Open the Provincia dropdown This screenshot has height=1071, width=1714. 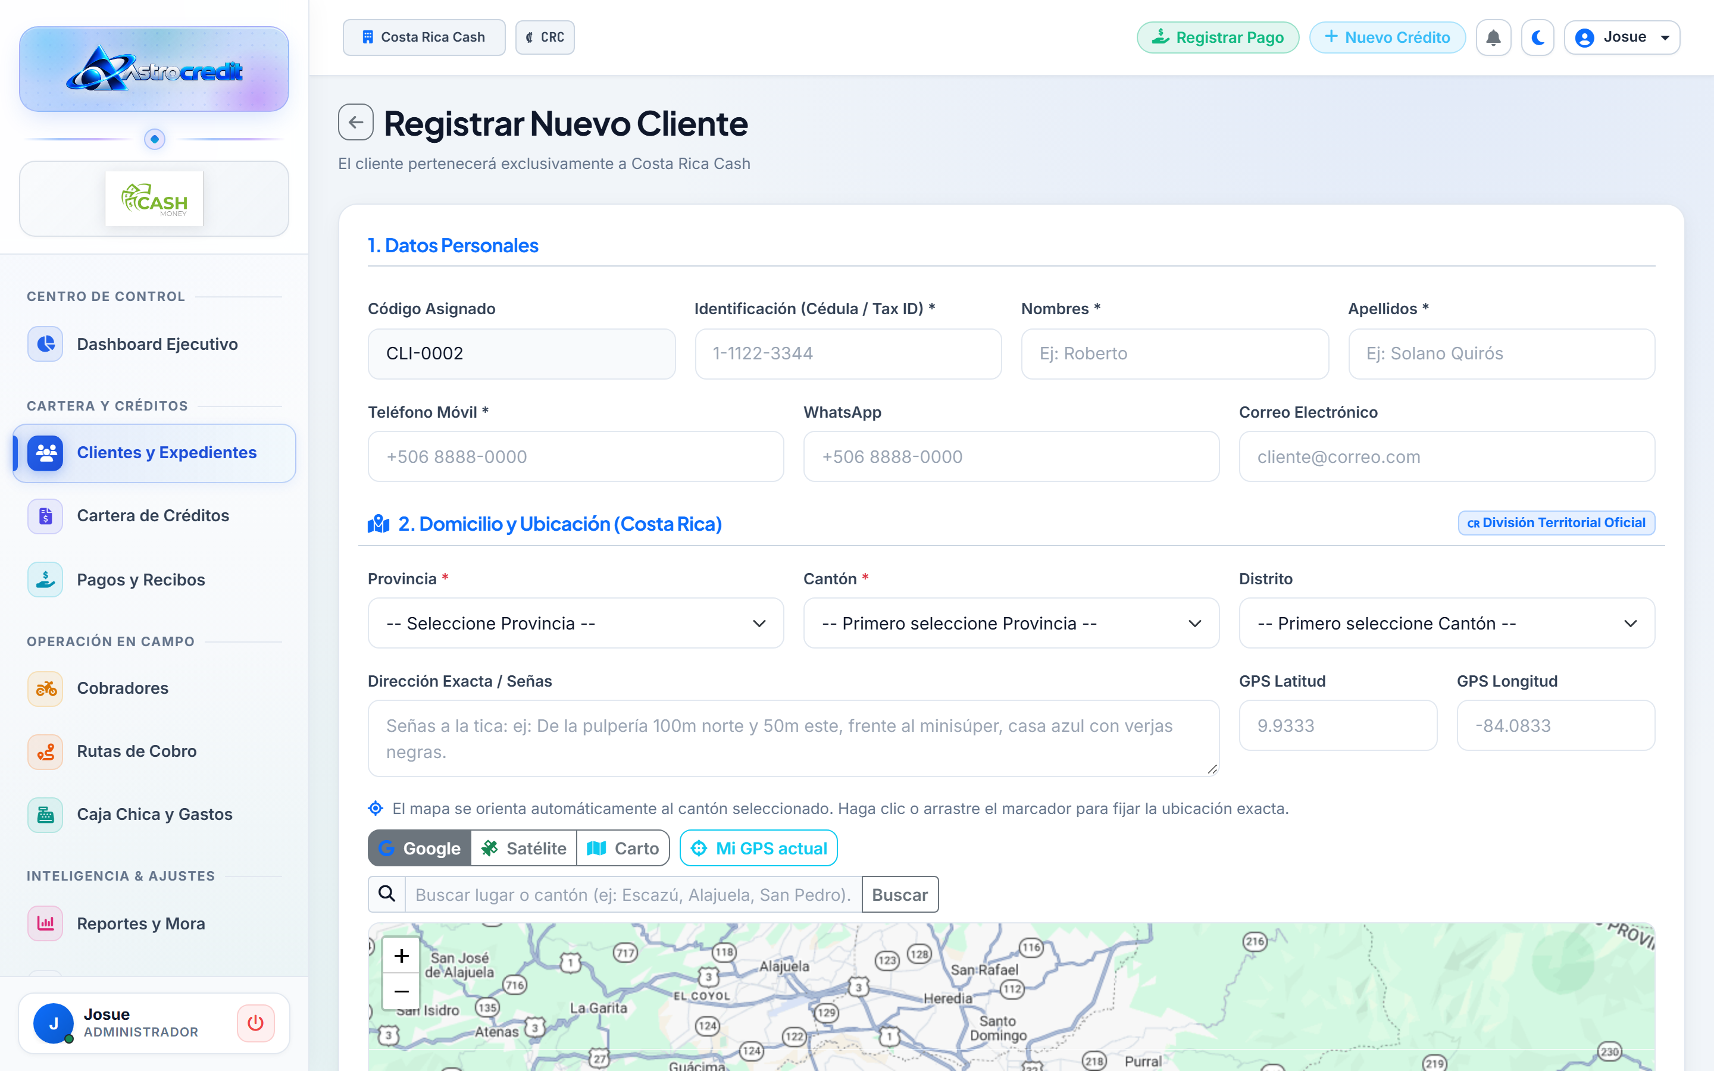click(576, 624)
